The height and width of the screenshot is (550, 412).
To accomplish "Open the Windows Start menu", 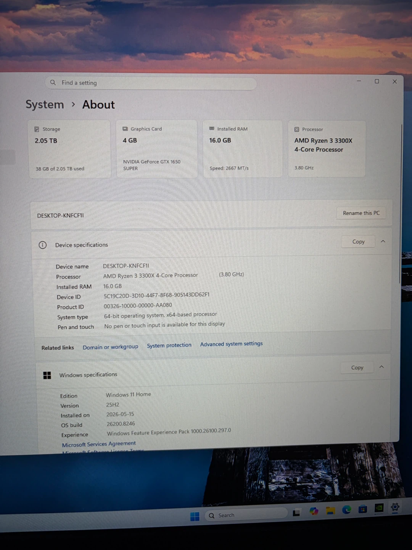I will [195, 516].
